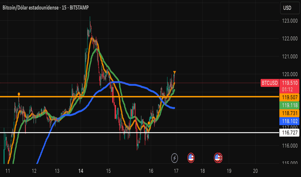Screen dimensions: 301x177
Task: Click the white 116.727 level label
Action: coord(289,133)
